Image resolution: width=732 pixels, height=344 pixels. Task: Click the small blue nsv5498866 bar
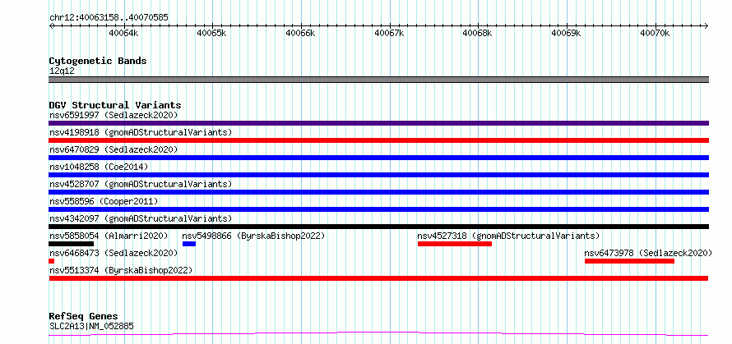[189, 244]
